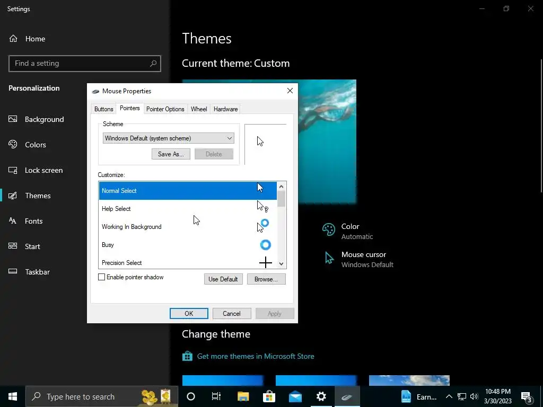
Task: Click the Customize list scrollbar thumb
Action: [x=281, y=199]
